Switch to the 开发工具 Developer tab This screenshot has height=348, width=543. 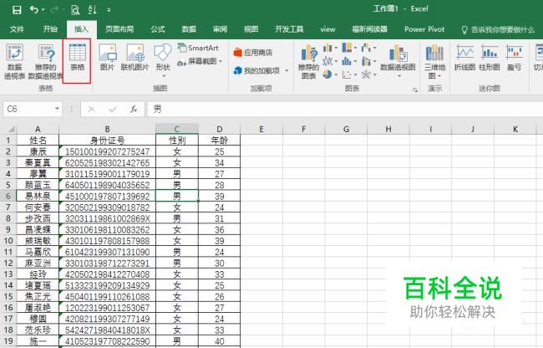point(289,29)
